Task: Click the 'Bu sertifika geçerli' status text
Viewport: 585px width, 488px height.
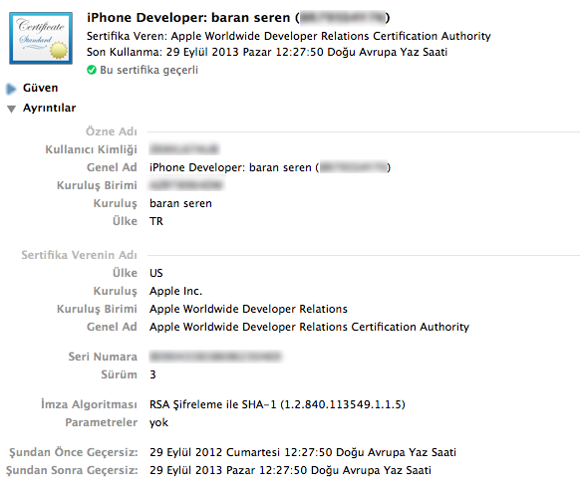Action: 148,70
